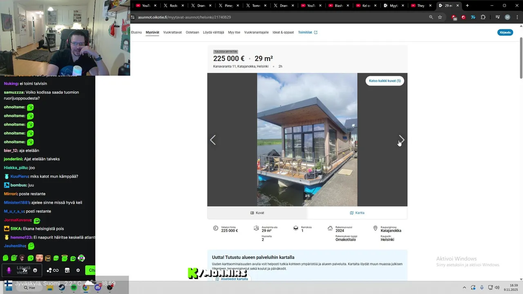Viewport: 523px width, 294px height.
Task: Click the page vertical scrollbar thumb
Action: pos(521,58)
